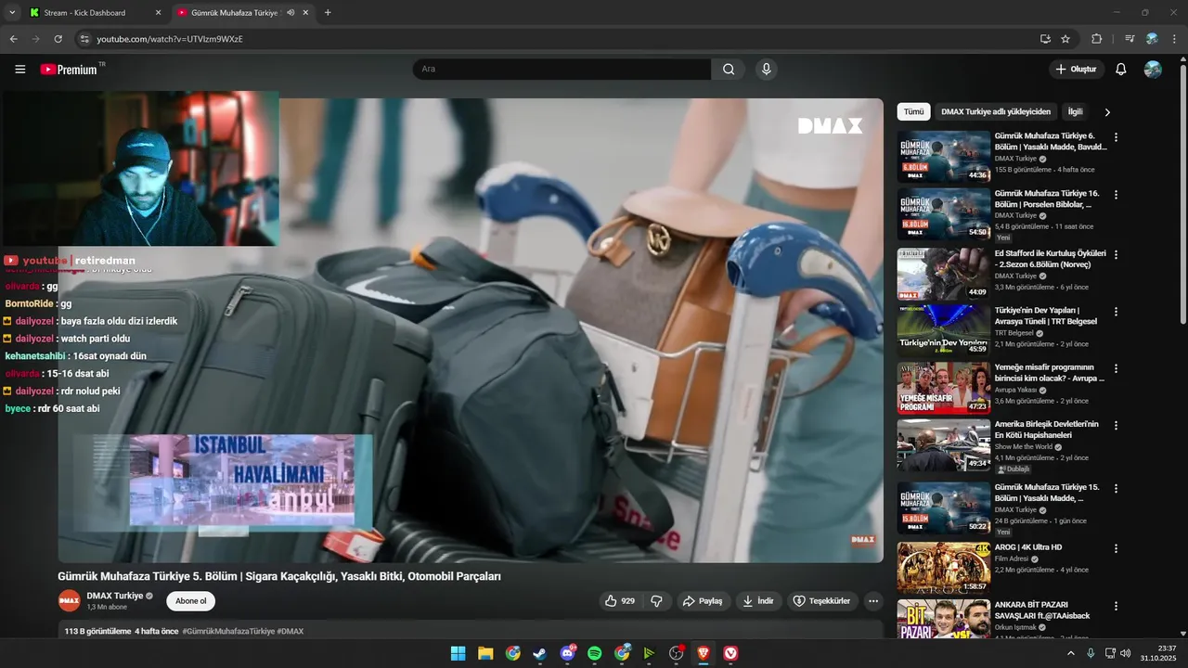Like the video with thumbs up
The width and height of the screenshot is (1188, 668).
coord(620,601)
